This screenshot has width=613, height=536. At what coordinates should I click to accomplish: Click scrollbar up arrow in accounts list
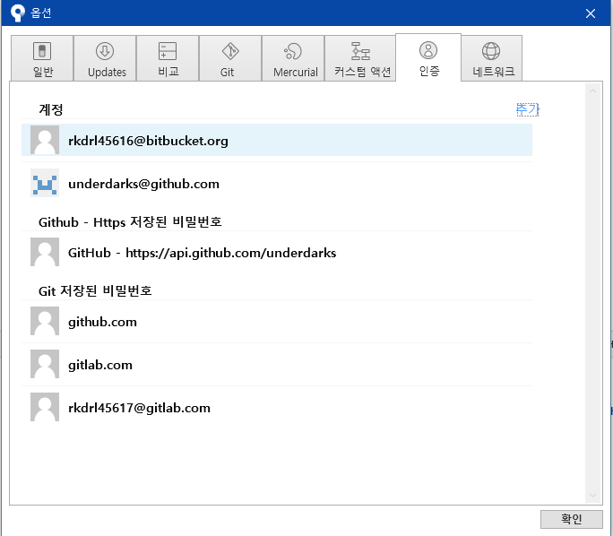pyautogui.click(x=592, y=91)
